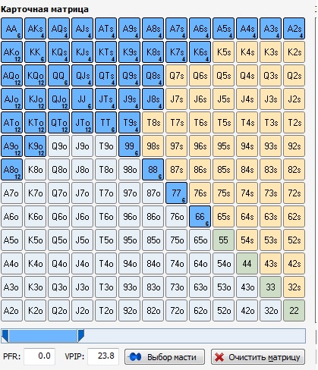Select the 22 pair cell

[x=294, y=311]
